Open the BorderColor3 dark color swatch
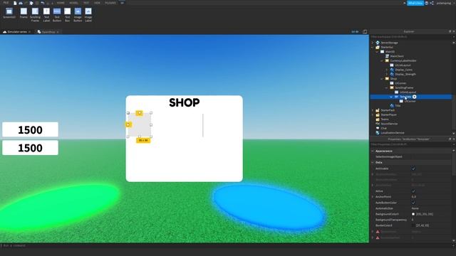Image resolution: width=456 pixels, height=256 pixels. coord(413,225)
